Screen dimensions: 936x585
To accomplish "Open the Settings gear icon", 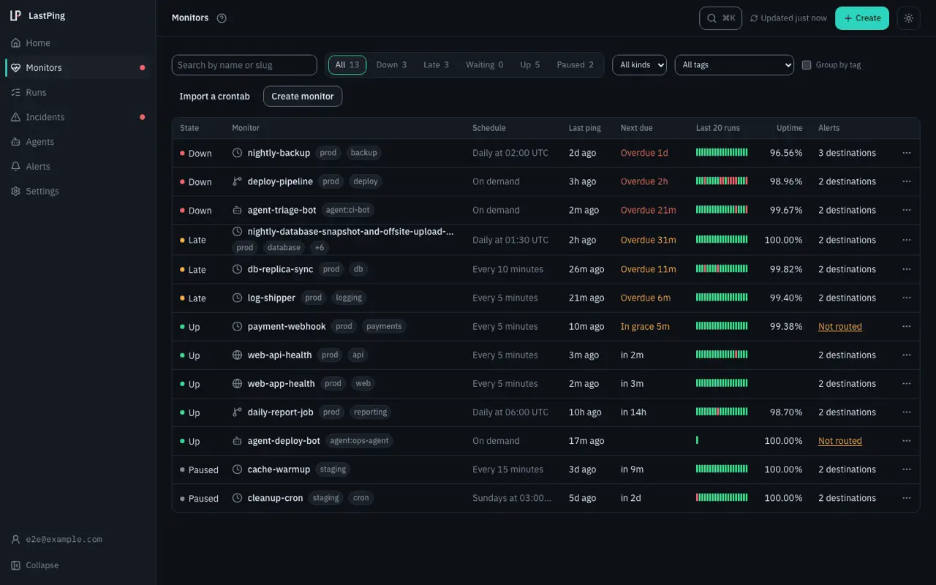I will 15,192.
